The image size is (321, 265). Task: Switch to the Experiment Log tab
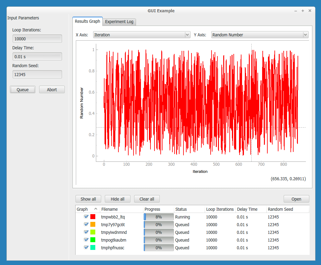[119, 22]
